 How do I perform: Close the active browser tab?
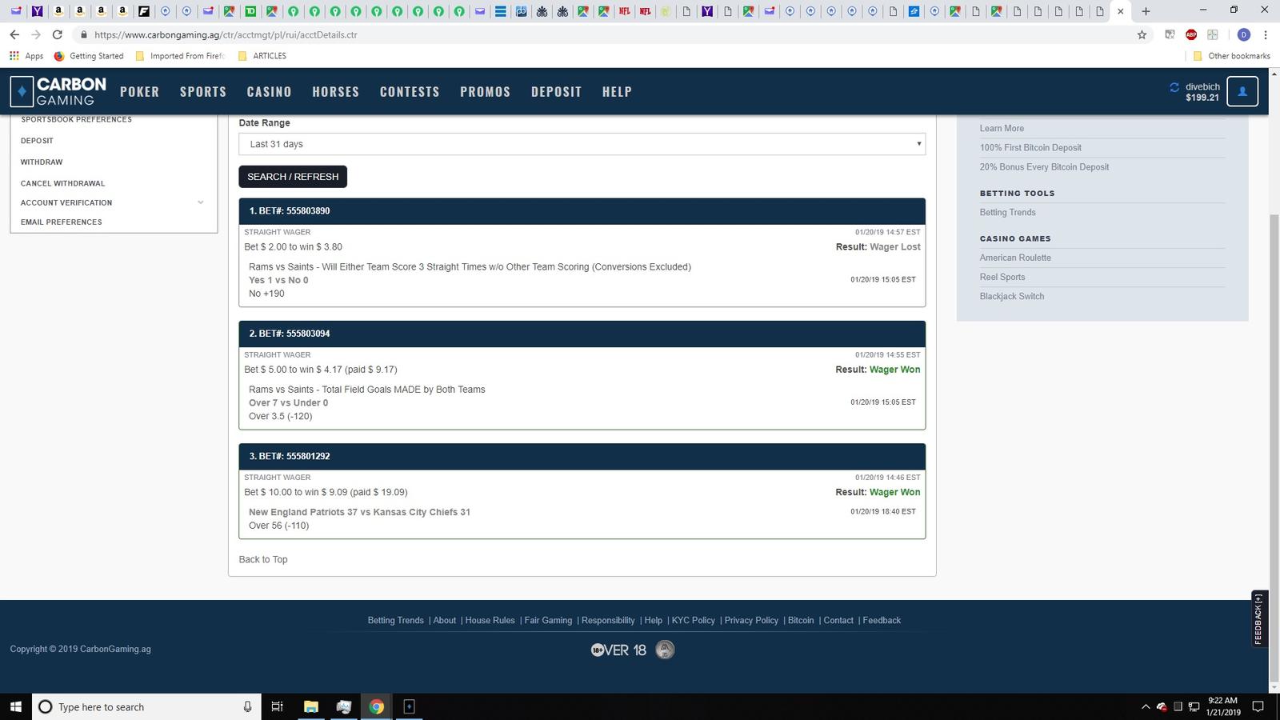(x=1120, y=11)
